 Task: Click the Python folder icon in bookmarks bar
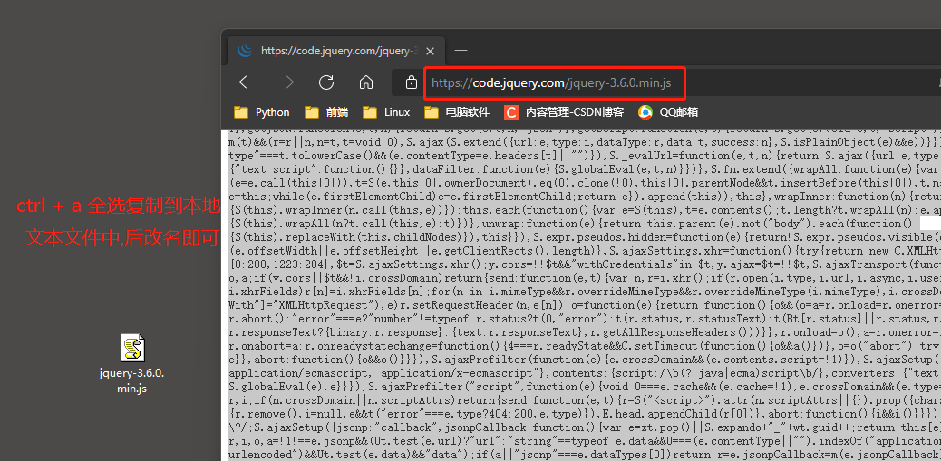(x=241, y=112)
